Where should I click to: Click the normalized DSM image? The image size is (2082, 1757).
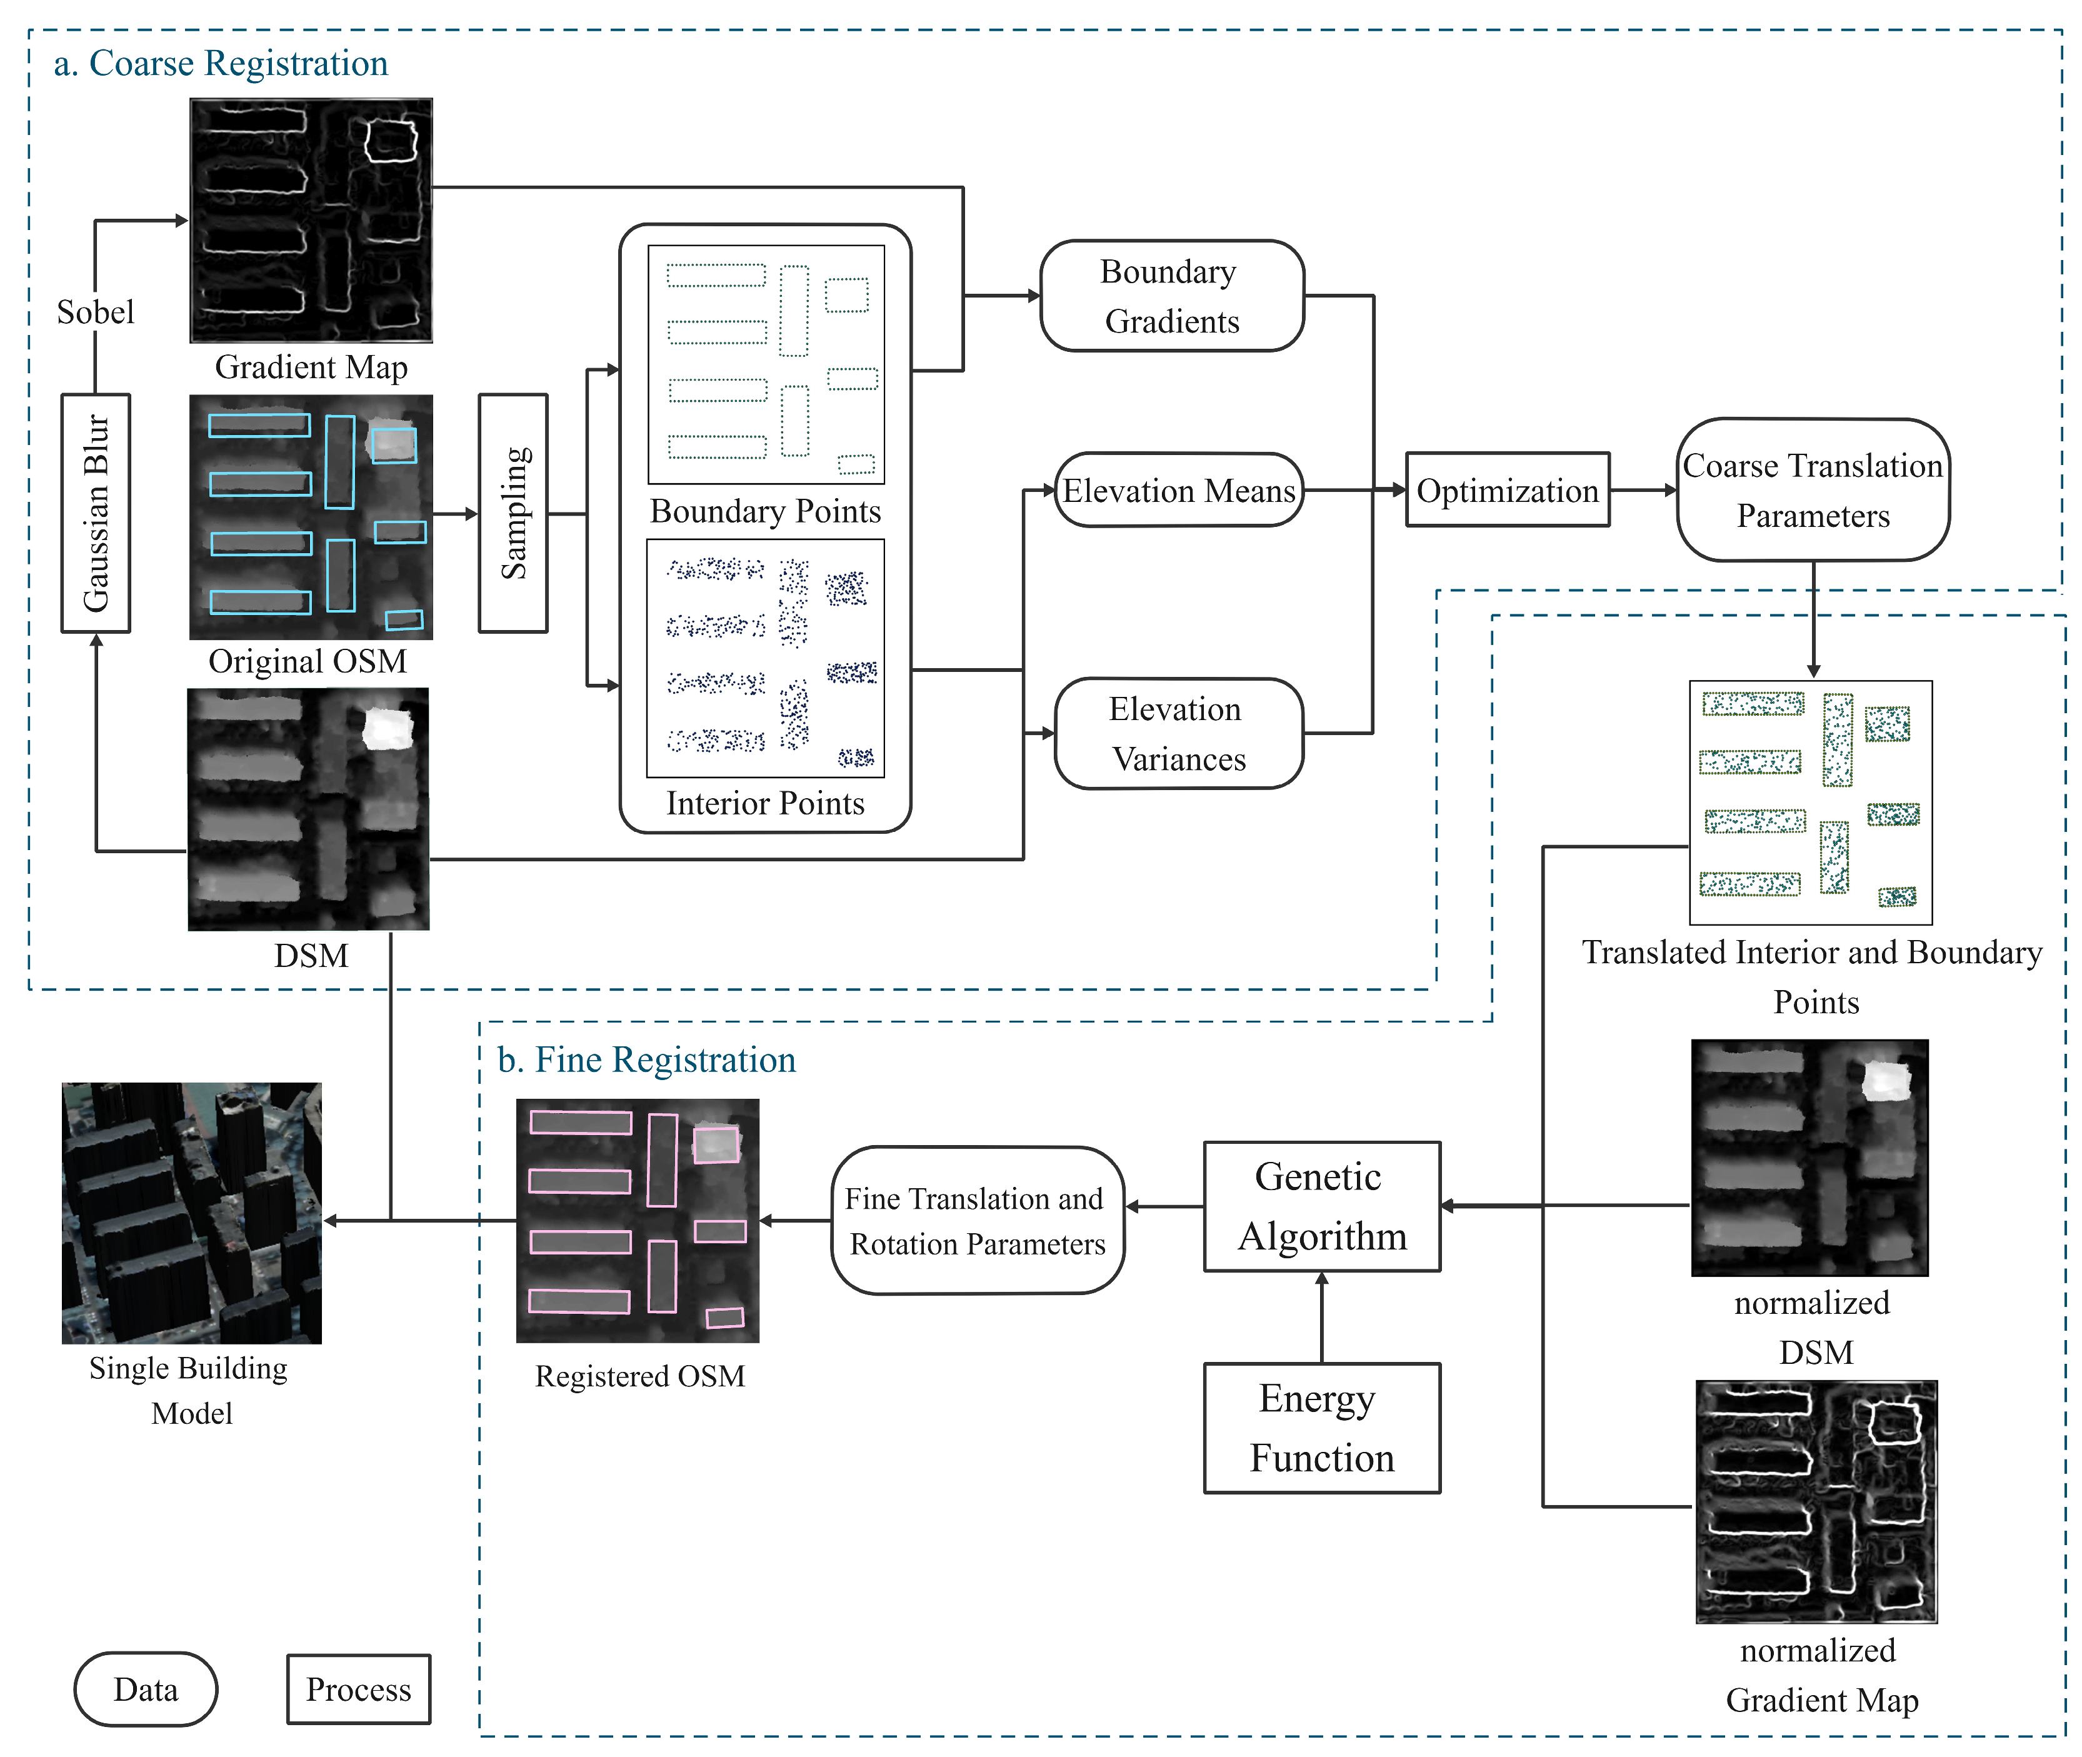coord(1809,1158)
